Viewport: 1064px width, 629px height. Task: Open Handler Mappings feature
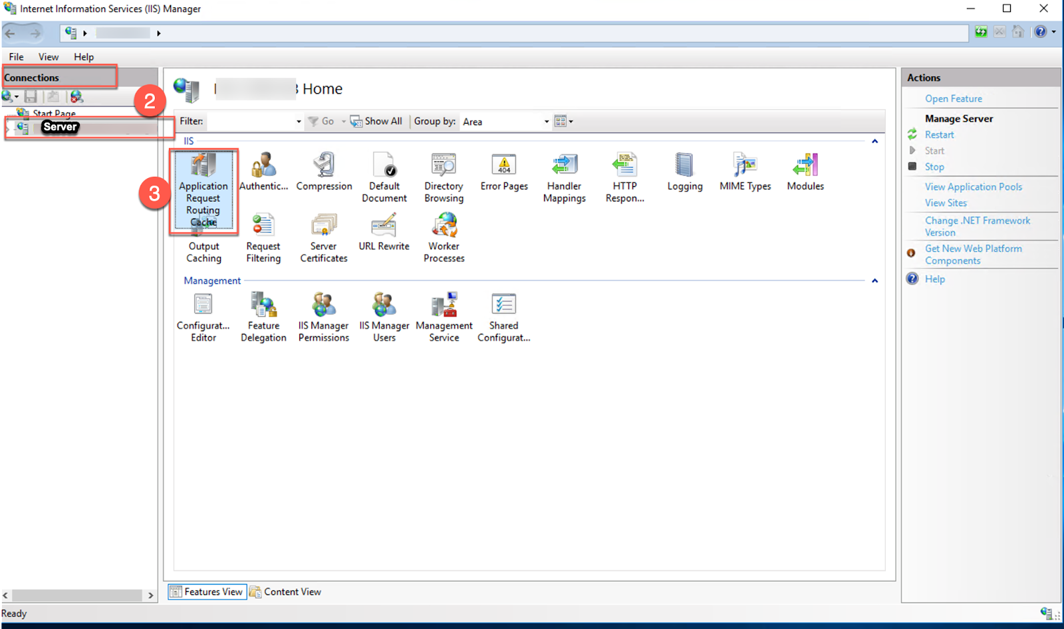point(565,178)
